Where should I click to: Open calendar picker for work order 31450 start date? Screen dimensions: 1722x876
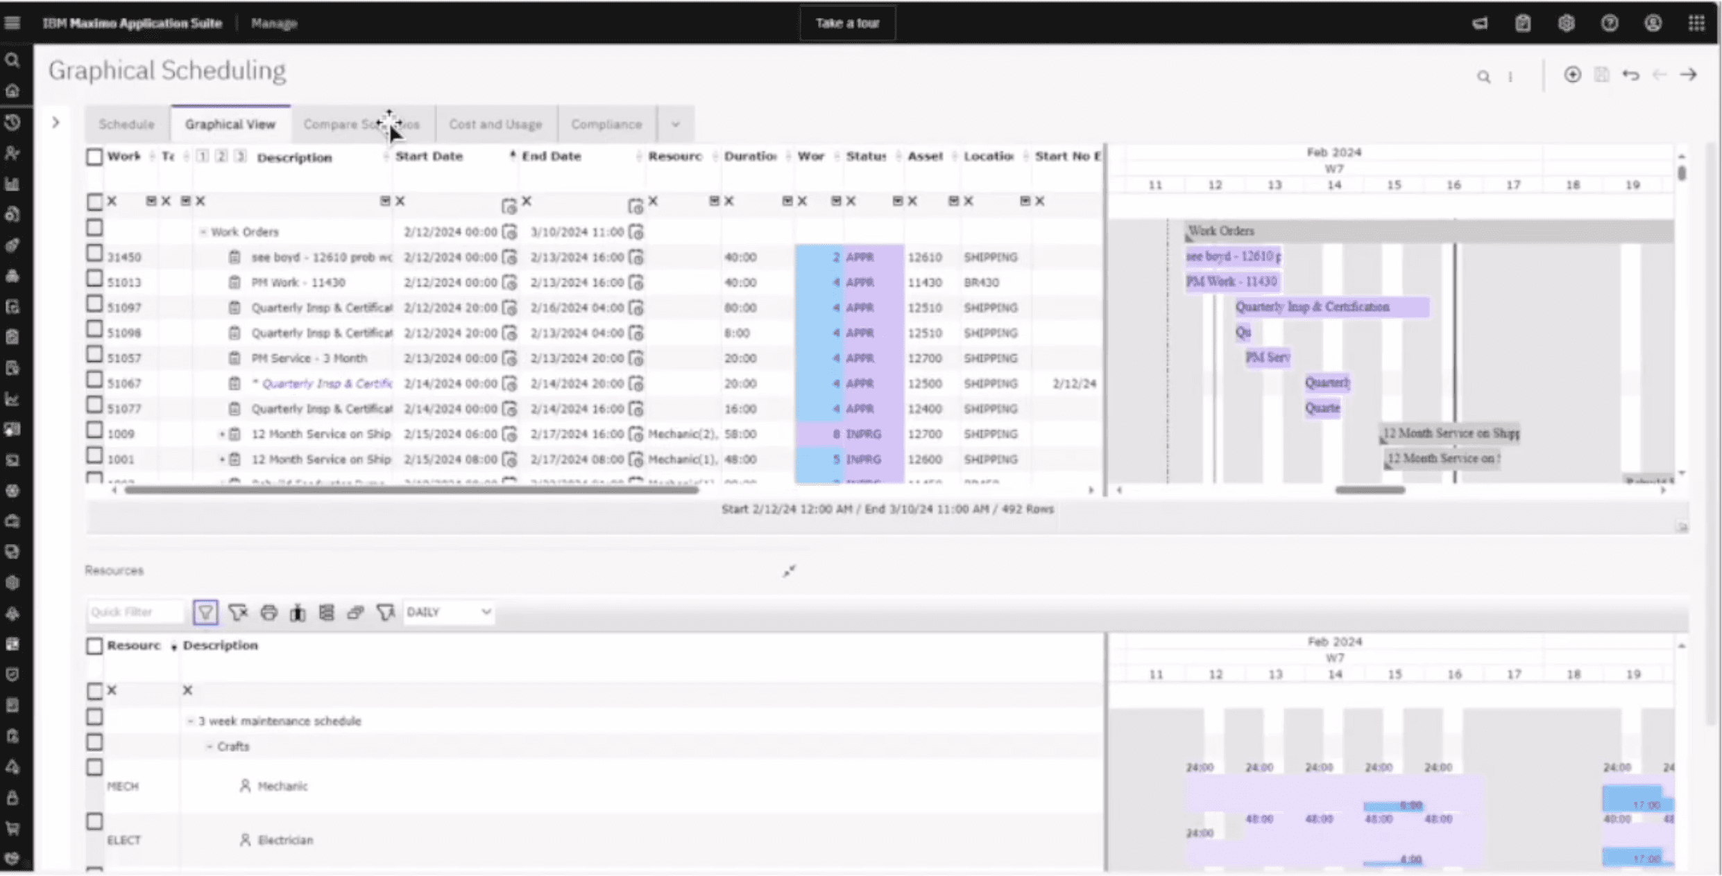[509, 257]
